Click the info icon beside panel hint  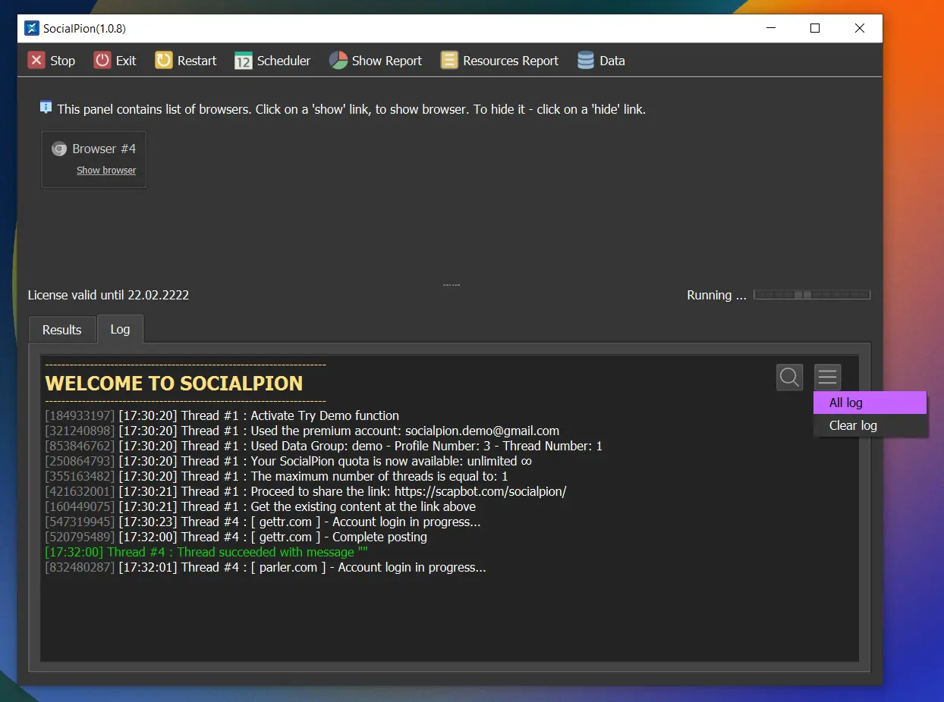[x=46, y=108]
